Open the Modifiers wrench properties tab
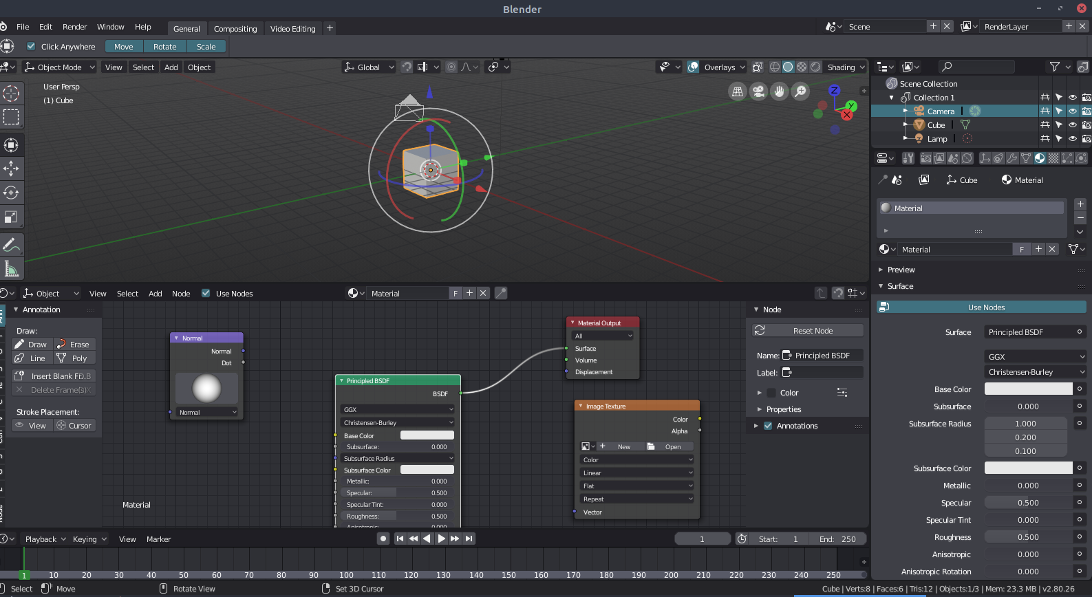Screen dimensions: 1092x597 1012,158
